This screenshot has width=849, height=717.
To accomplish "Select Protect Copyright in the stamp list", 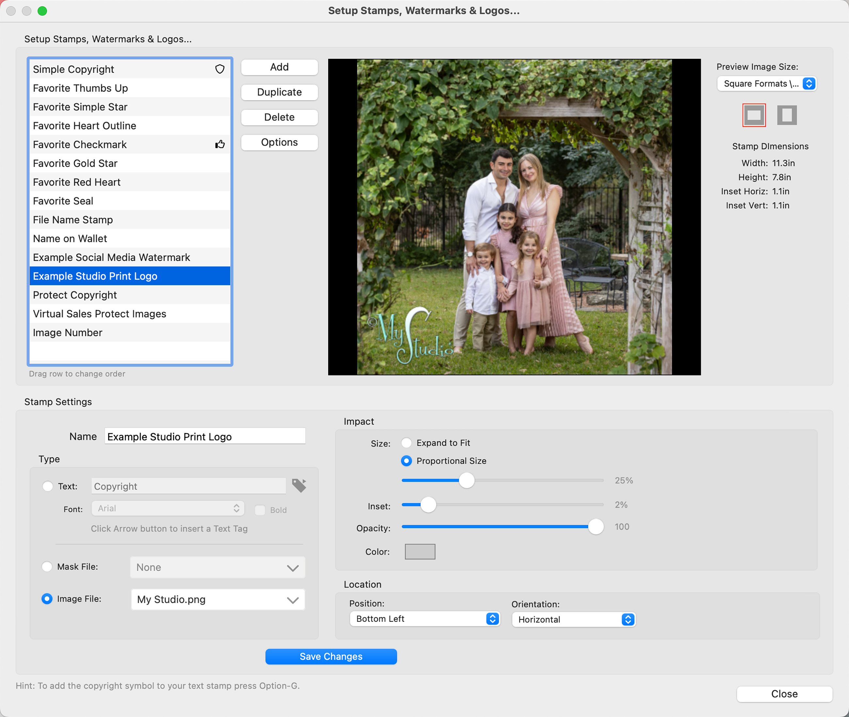I will click(75, 295).
